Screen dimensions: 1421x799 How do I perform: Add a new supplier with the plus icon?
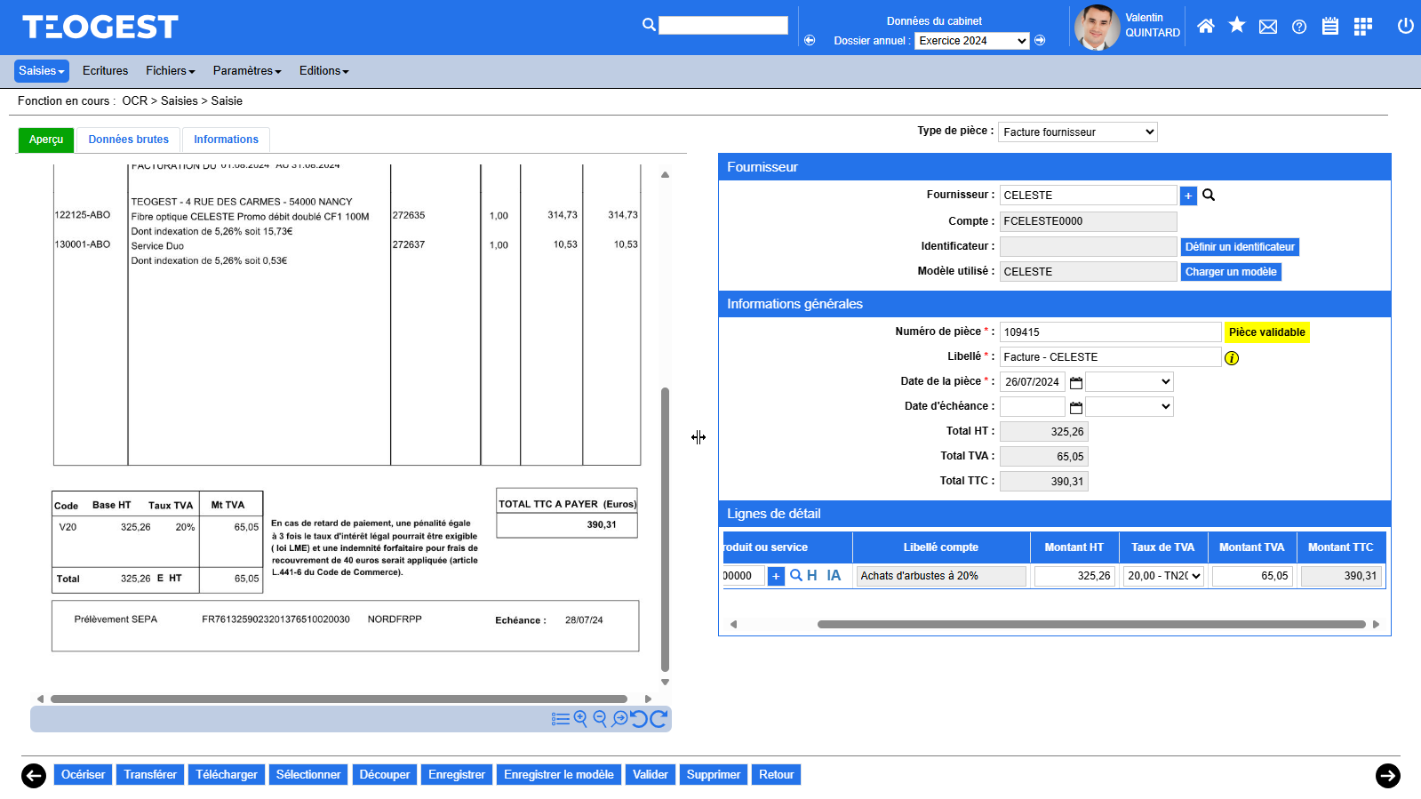1188,196
